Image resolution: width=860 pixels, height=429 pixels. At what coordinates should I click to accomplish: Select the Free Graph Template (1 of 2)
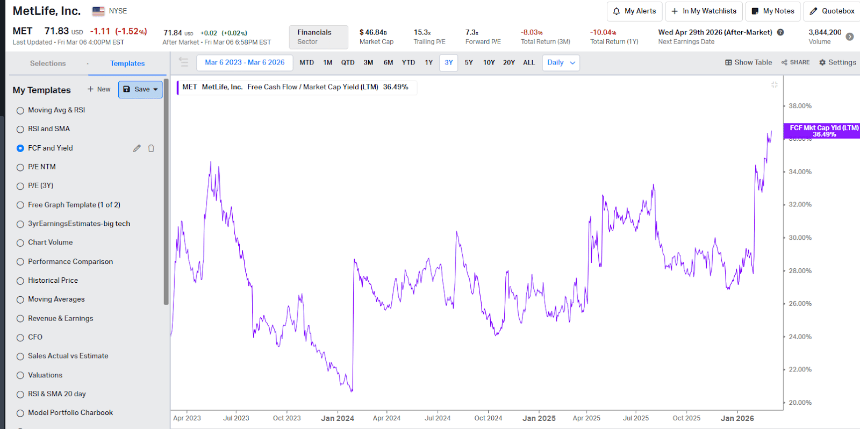click(x=20, y=205)
